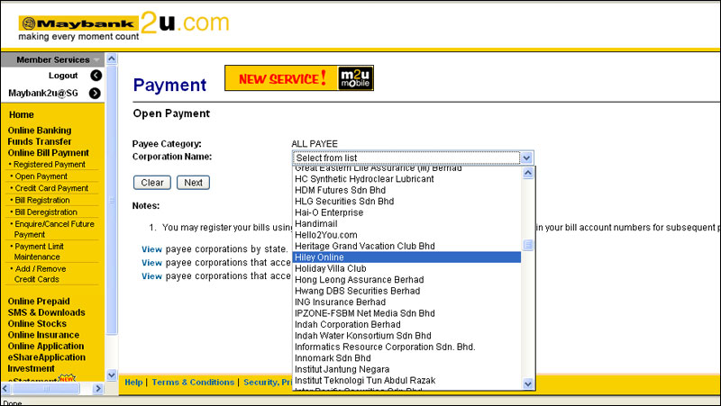Image resolution: width=721 pixels, height=406 pixels.
Task: Open the Open Payment submenu
Action: [41, 176]
